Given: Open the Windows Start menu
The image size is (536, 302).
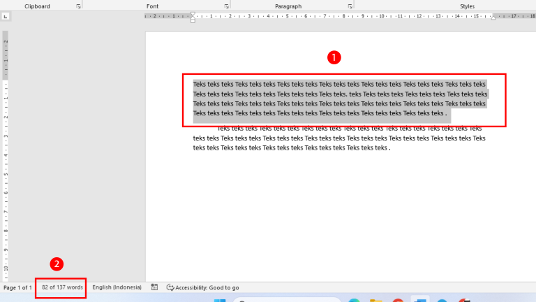Looking at the screenshot, I should coord(220,301).
